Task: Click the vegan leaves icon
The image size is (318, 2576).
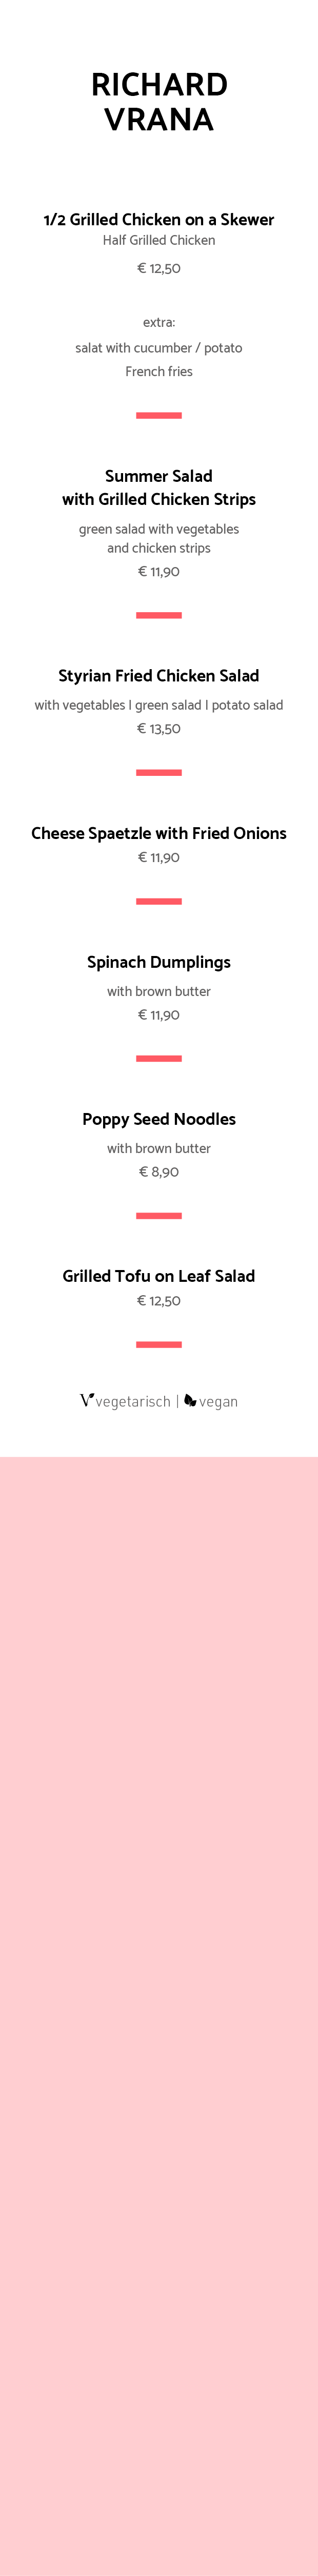Action: coord(190,1401)
